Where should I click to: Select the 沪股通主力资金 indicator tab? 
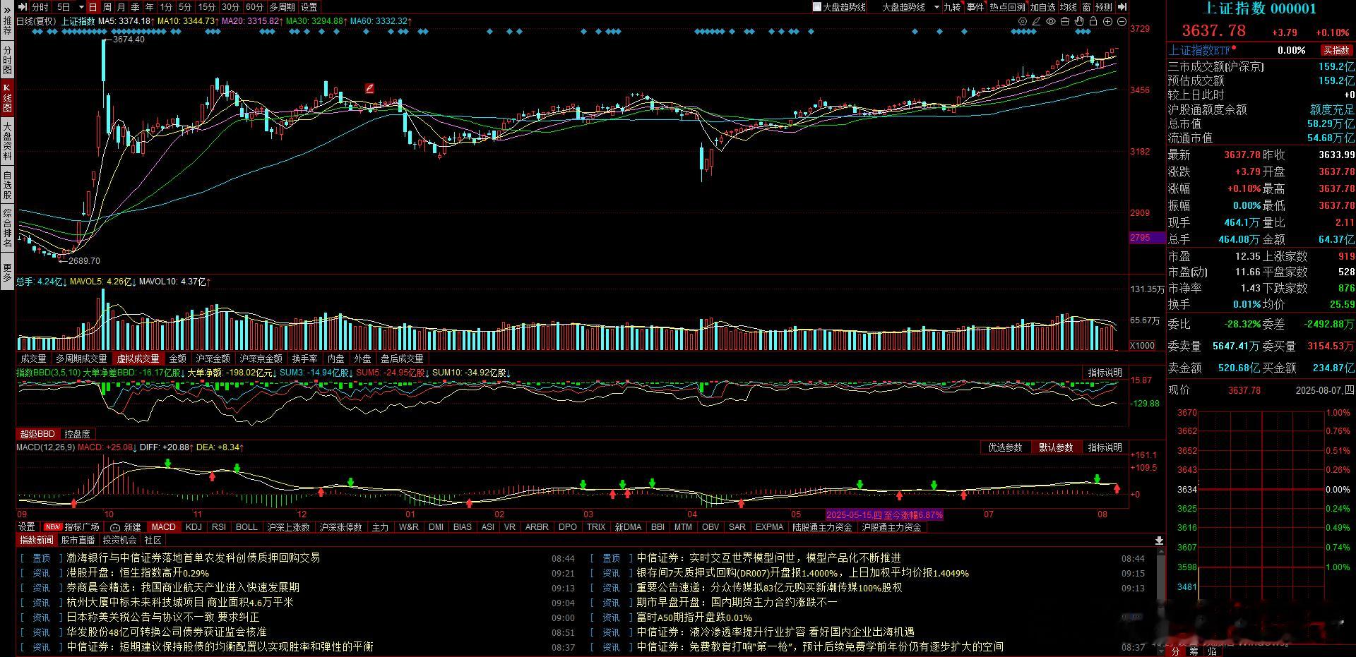(x=891, y=527)
